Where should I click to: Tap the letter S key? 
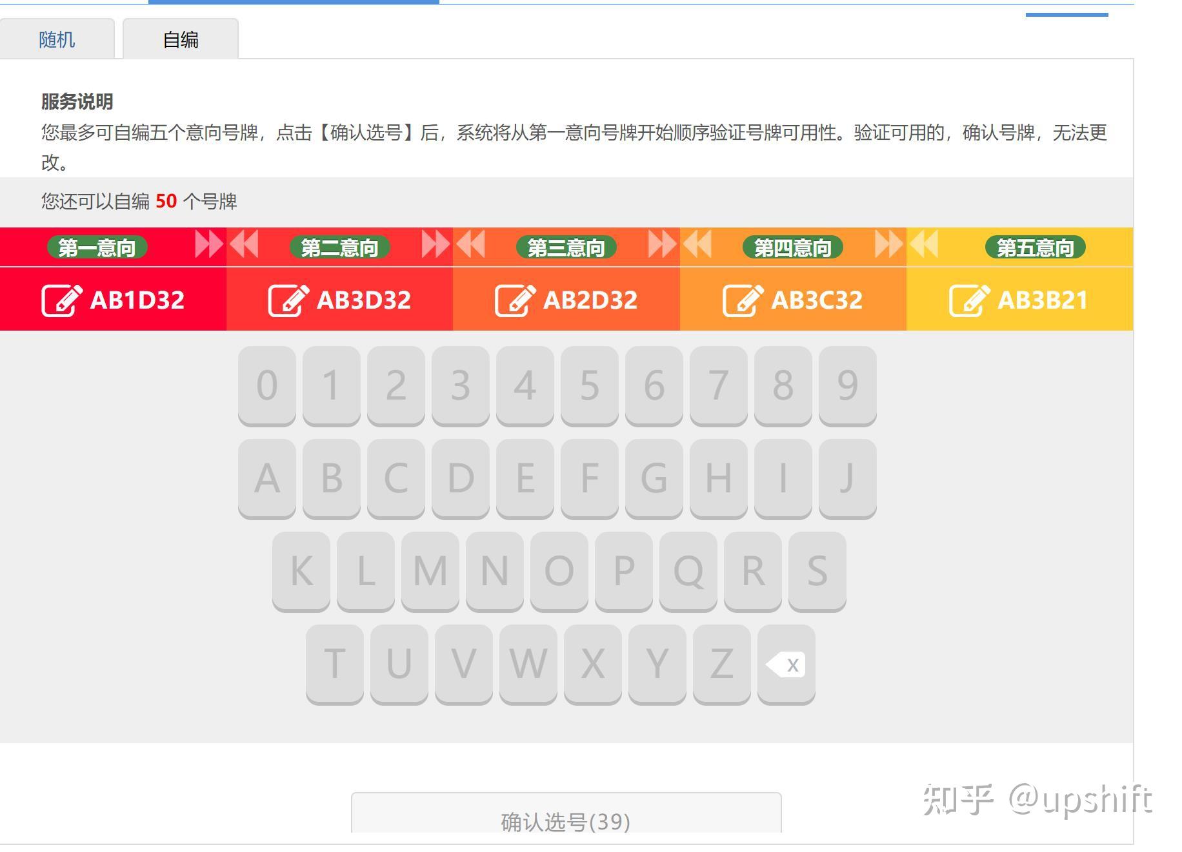(x=817, y=572)
